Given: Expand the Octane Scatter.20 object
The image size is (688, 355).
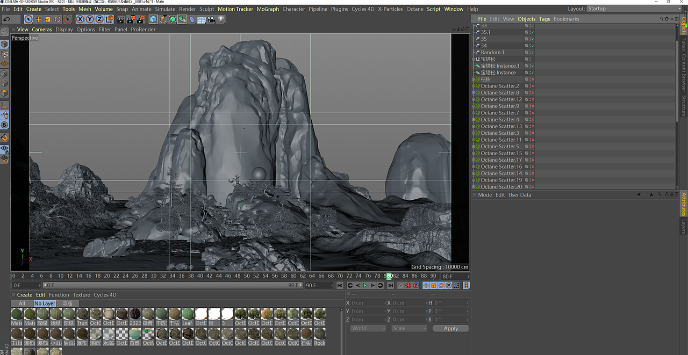Looking at the screenshot, I should (474, 187).
